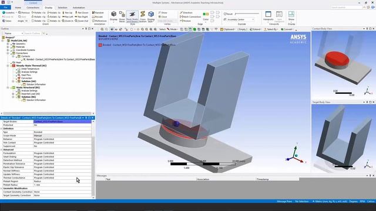Open the File menu
The width and height of the screenshot is (376, 211).
[x=5, y=8]
